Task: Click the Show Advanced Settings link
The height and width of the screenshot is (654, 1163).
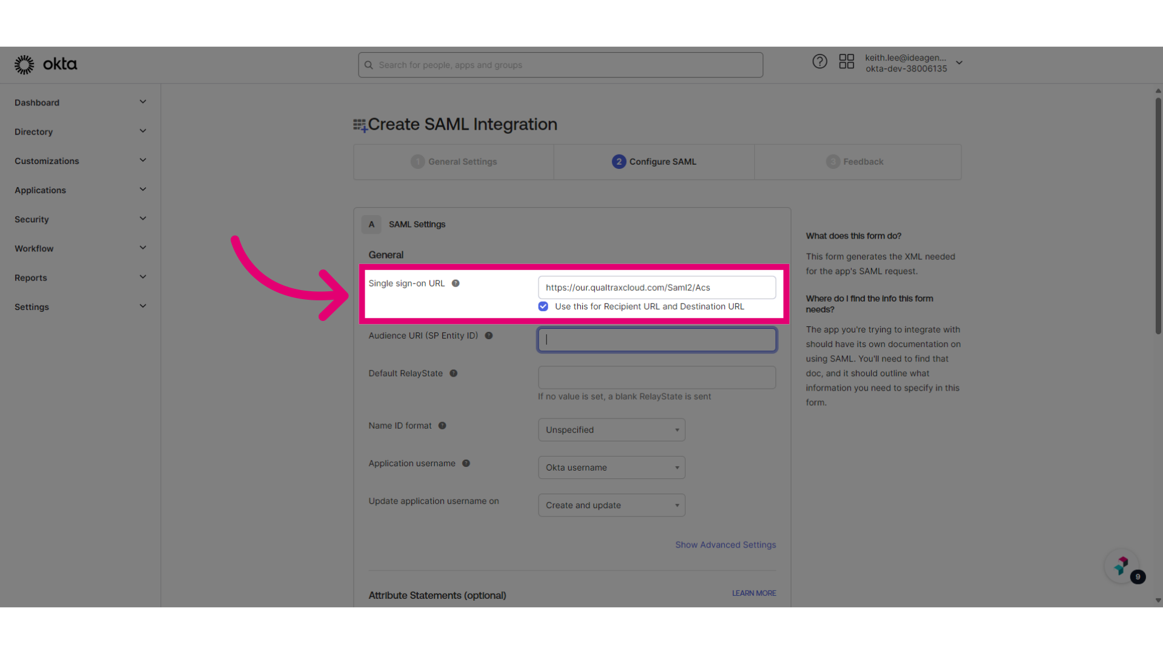Action: click(x=725, y=544)
